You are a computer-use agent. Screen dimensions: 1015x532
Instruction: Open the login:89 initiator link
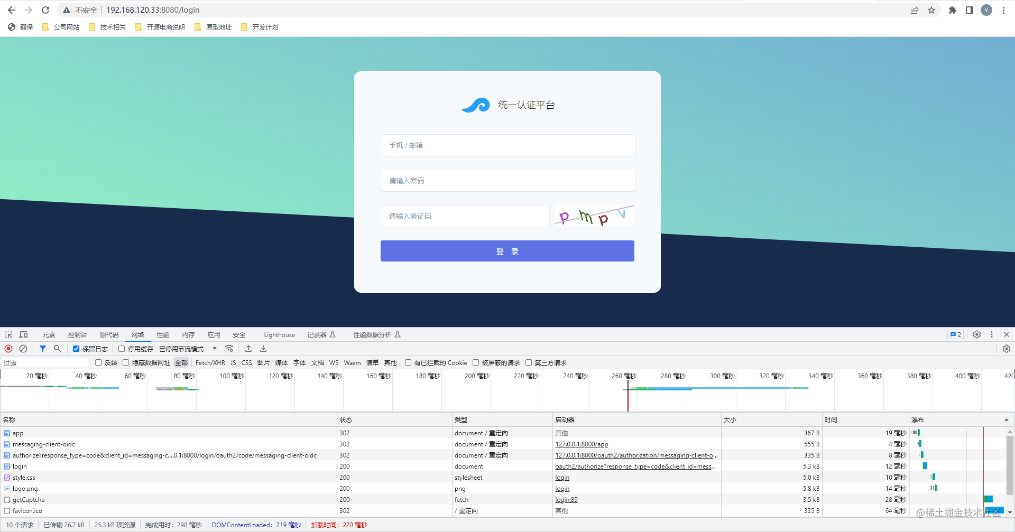click(x=566, y=500)
